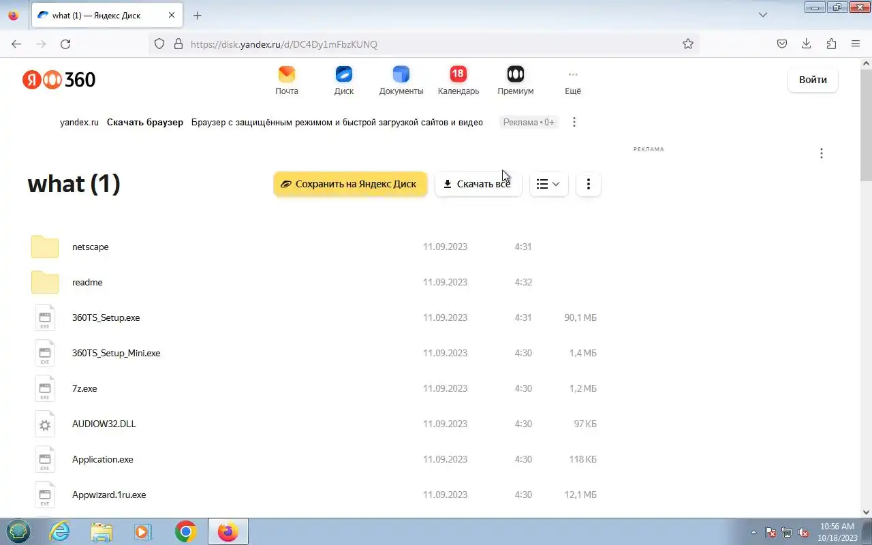Click the 90,1 МБ size value
The height and width of the screenshot is (545, 872).
580,317
